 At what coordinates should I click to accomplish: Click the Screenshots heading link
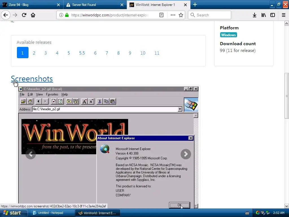32,79
